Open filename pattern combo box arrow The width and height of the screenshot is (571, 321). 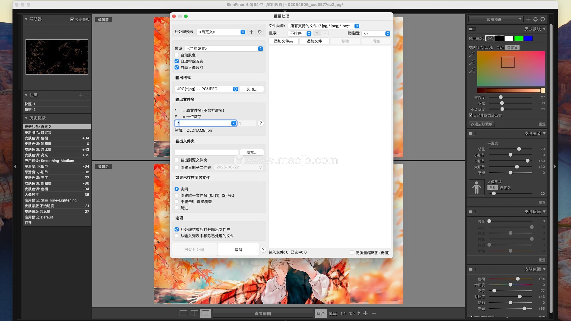coord(234,123)
